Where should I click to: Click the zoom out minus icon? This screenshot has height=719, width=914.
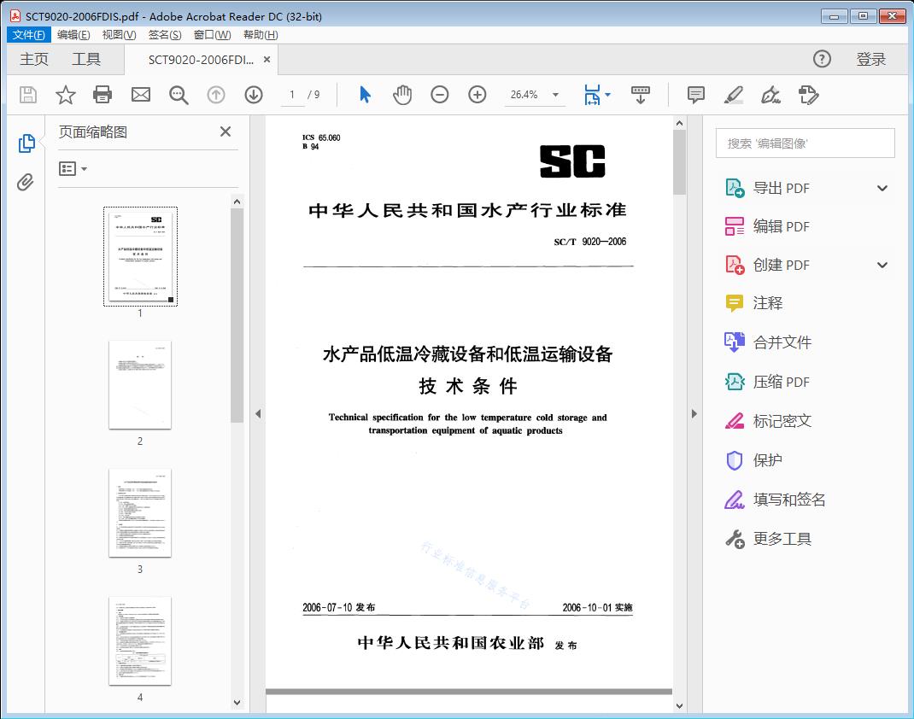(440, 95)
